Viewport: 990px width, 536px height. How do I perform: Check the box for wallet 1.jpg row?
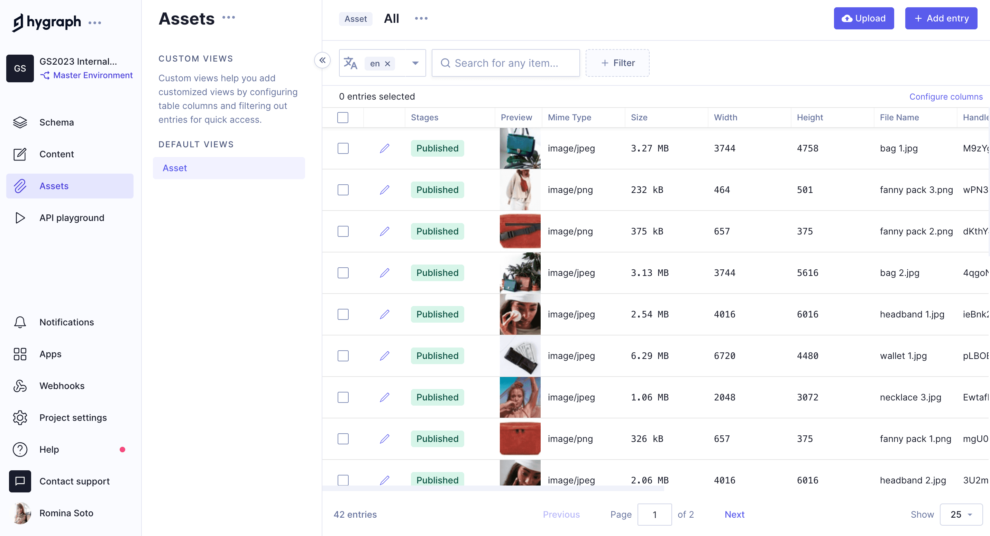[343, 356]
